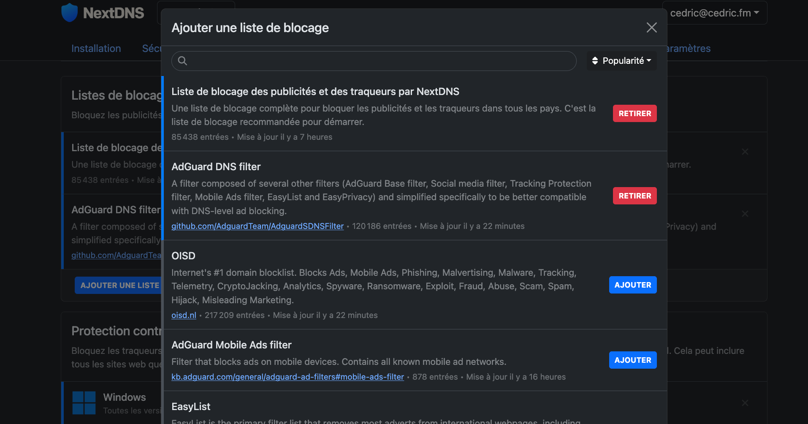Switch to the Installation tab

coord(96,49)
